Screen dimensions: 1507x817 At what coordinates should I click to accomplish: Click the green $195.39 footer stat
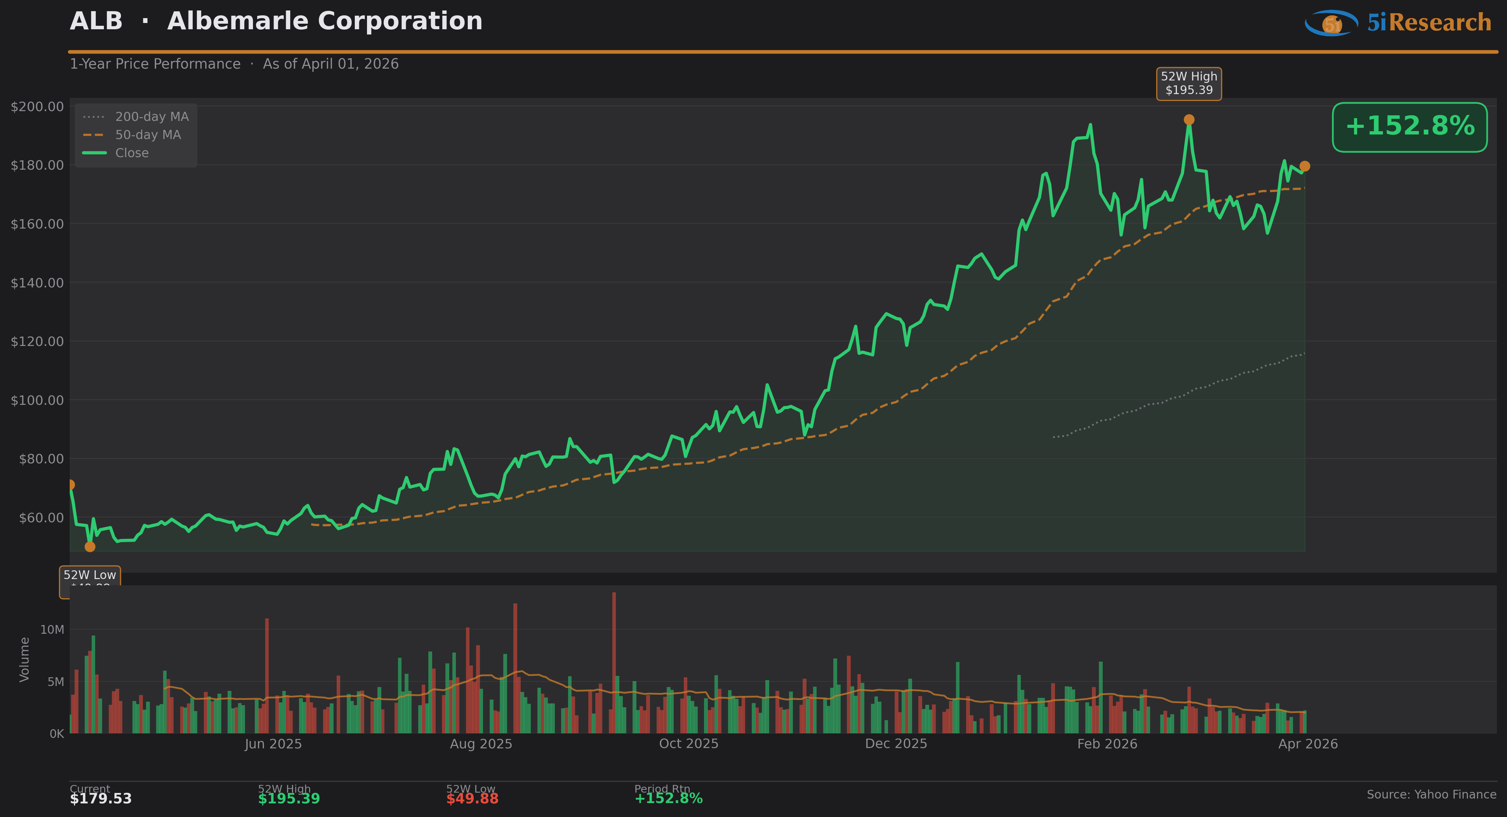tap(289, 799)
